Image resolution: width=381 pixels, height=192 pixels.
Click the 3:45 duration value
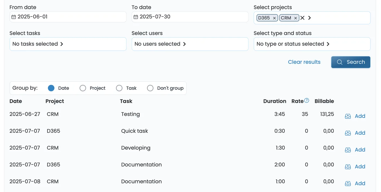(279, 114)
